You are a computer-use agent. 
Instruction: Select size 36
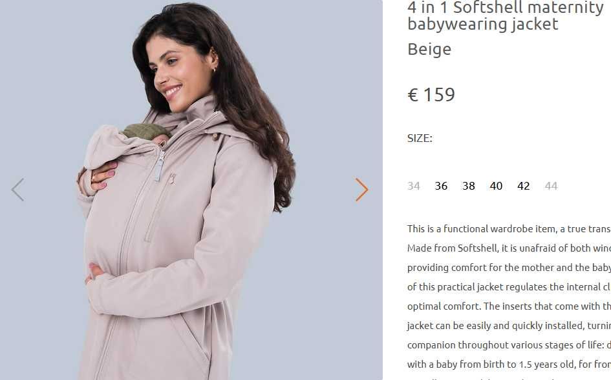click(x=441, y=186)
